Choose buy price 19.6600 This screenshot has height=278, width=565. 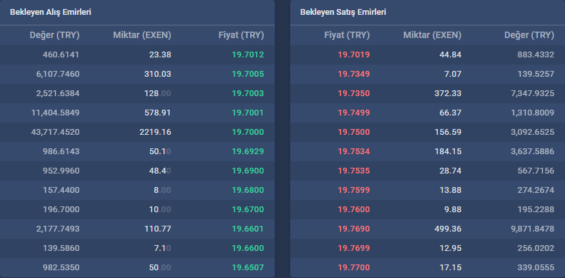(248, 248)
